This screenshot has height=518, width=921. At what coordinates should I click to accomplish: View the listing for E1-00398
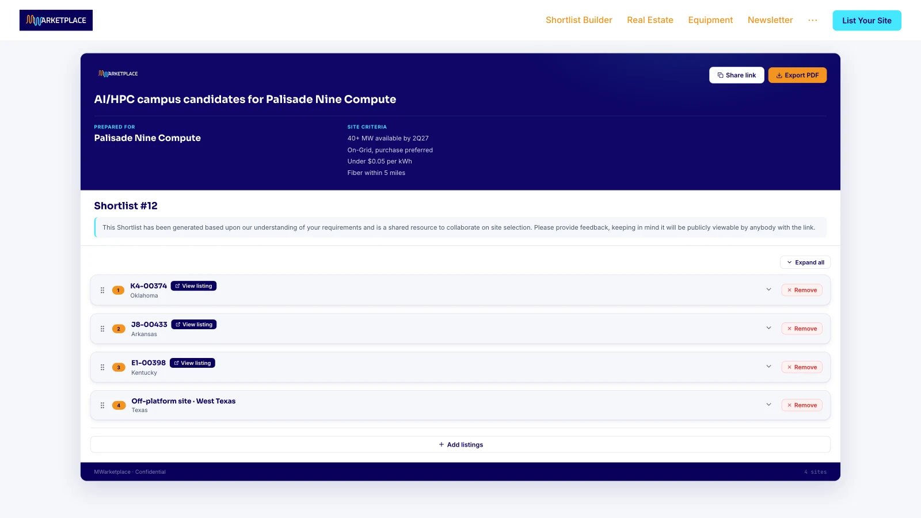click(192, 363)
